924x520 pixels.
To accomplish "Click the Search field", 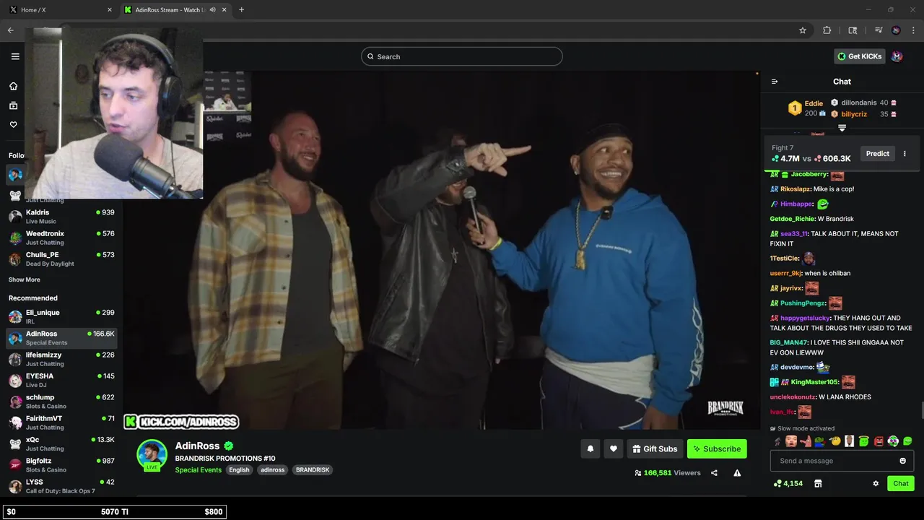I will click(462, 56).
